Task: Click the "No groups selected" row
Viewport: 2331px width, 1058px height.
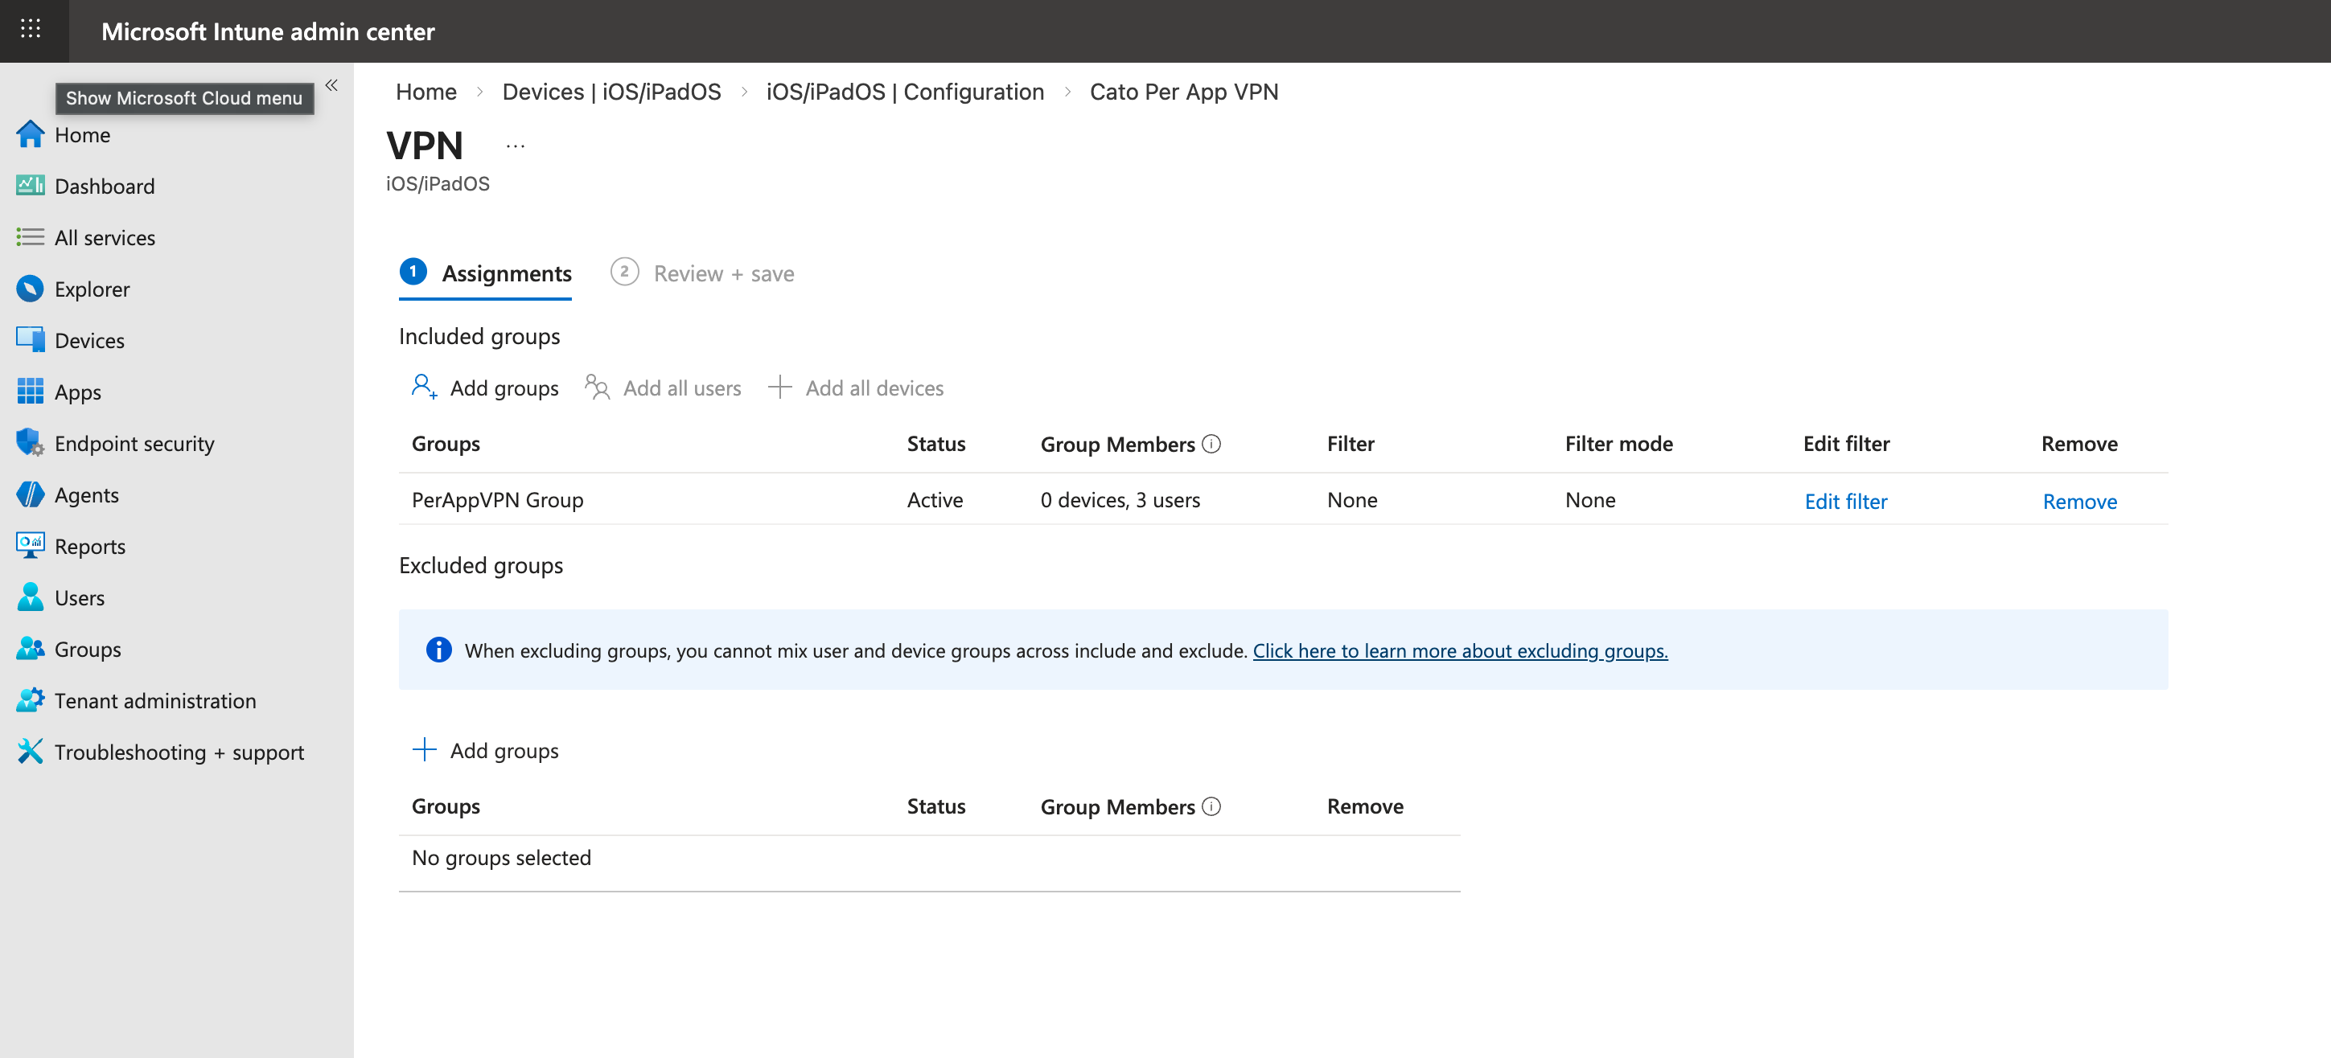Action: click(x=929, y=858)
